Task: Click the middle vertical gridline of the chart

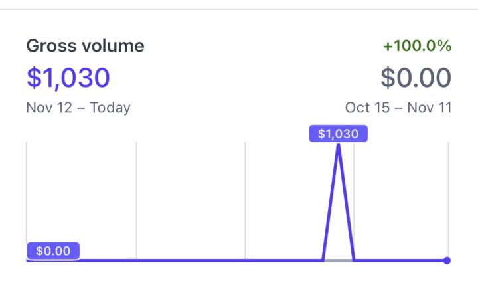Action: tap(246, 199)
